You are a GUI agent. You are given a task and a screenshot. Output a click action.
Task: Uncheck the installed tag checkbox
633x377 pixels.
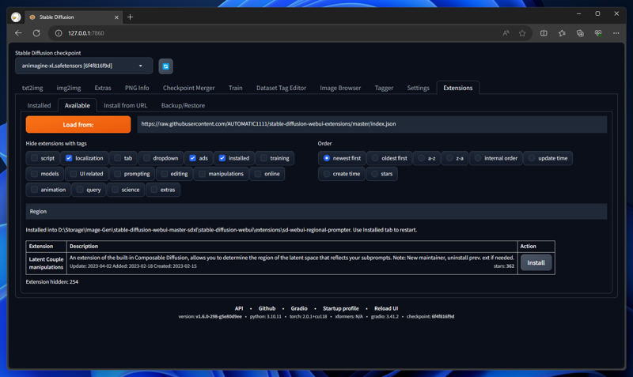coord(222,158)
